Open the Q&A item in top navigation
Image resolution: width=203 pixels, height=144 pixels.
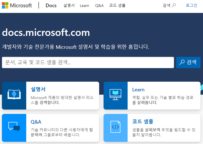(99, 6)
